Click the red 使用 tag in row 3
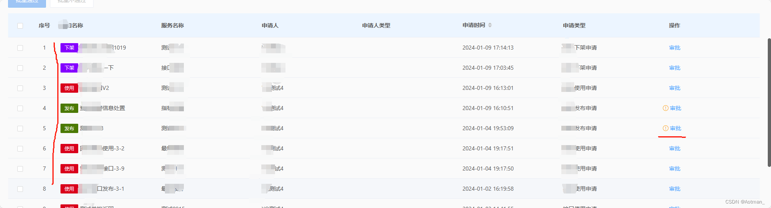This screenshot has width=771, height=208. (69, 88)
